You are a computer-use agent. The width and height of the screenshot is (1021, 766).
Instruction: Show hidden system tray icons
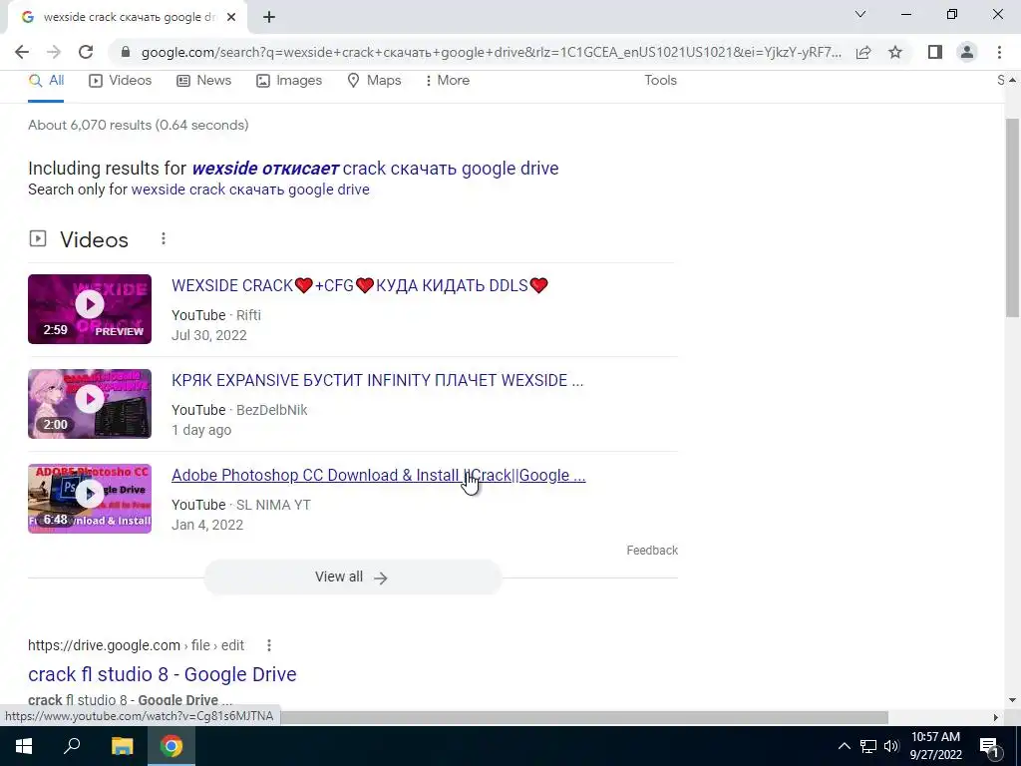coord(844,746)
